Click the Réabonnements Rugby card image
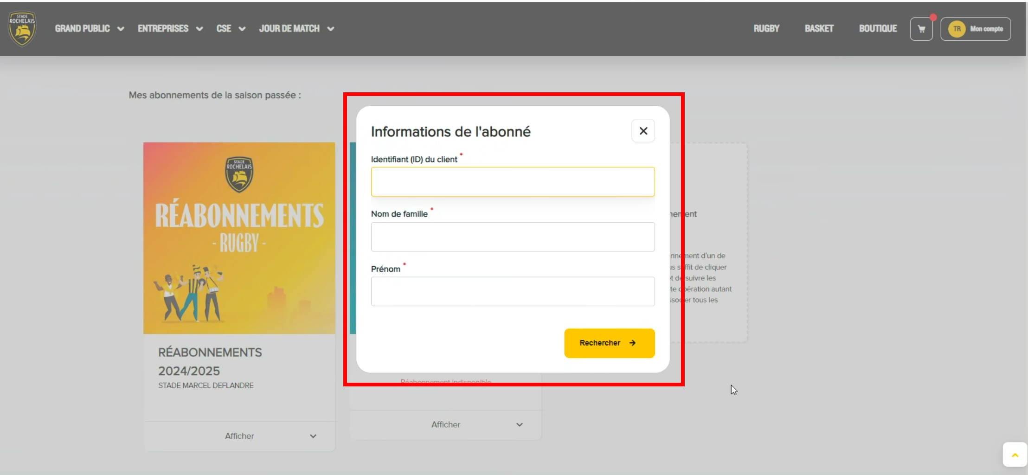This screenshot has width=1028, height=475. click(x=239, y=238)
